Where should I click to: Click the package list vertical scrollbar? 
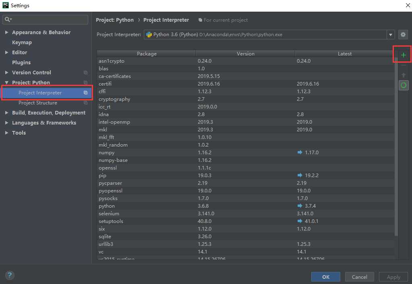pyautogui.click(x=396, y=147)
